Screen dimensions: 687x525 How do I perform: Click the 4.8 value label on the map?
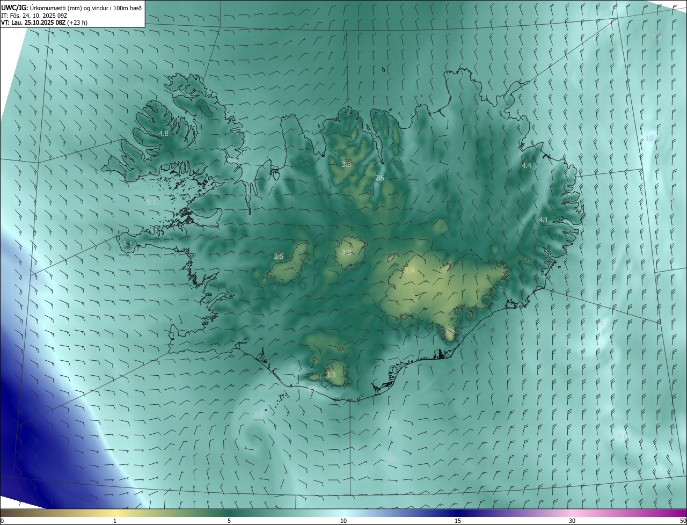pyautogui.click(x=164, y=133)
